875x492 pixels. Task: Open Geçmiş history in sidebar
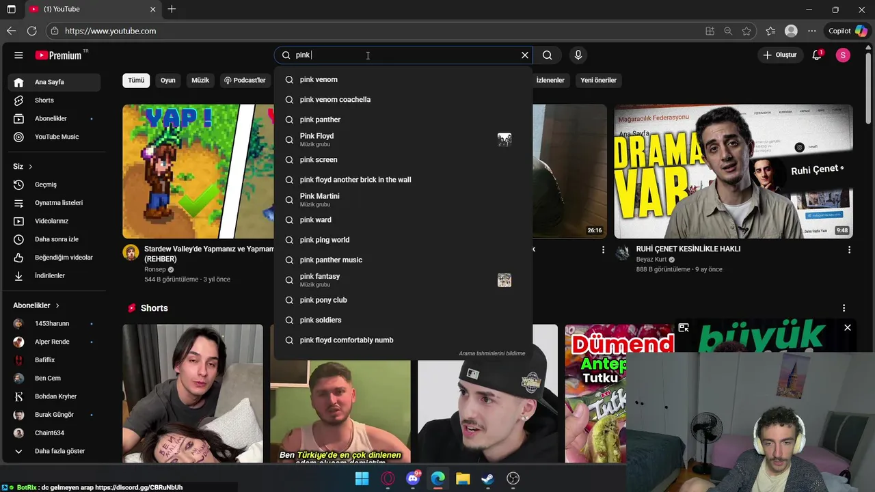[55, 184]
